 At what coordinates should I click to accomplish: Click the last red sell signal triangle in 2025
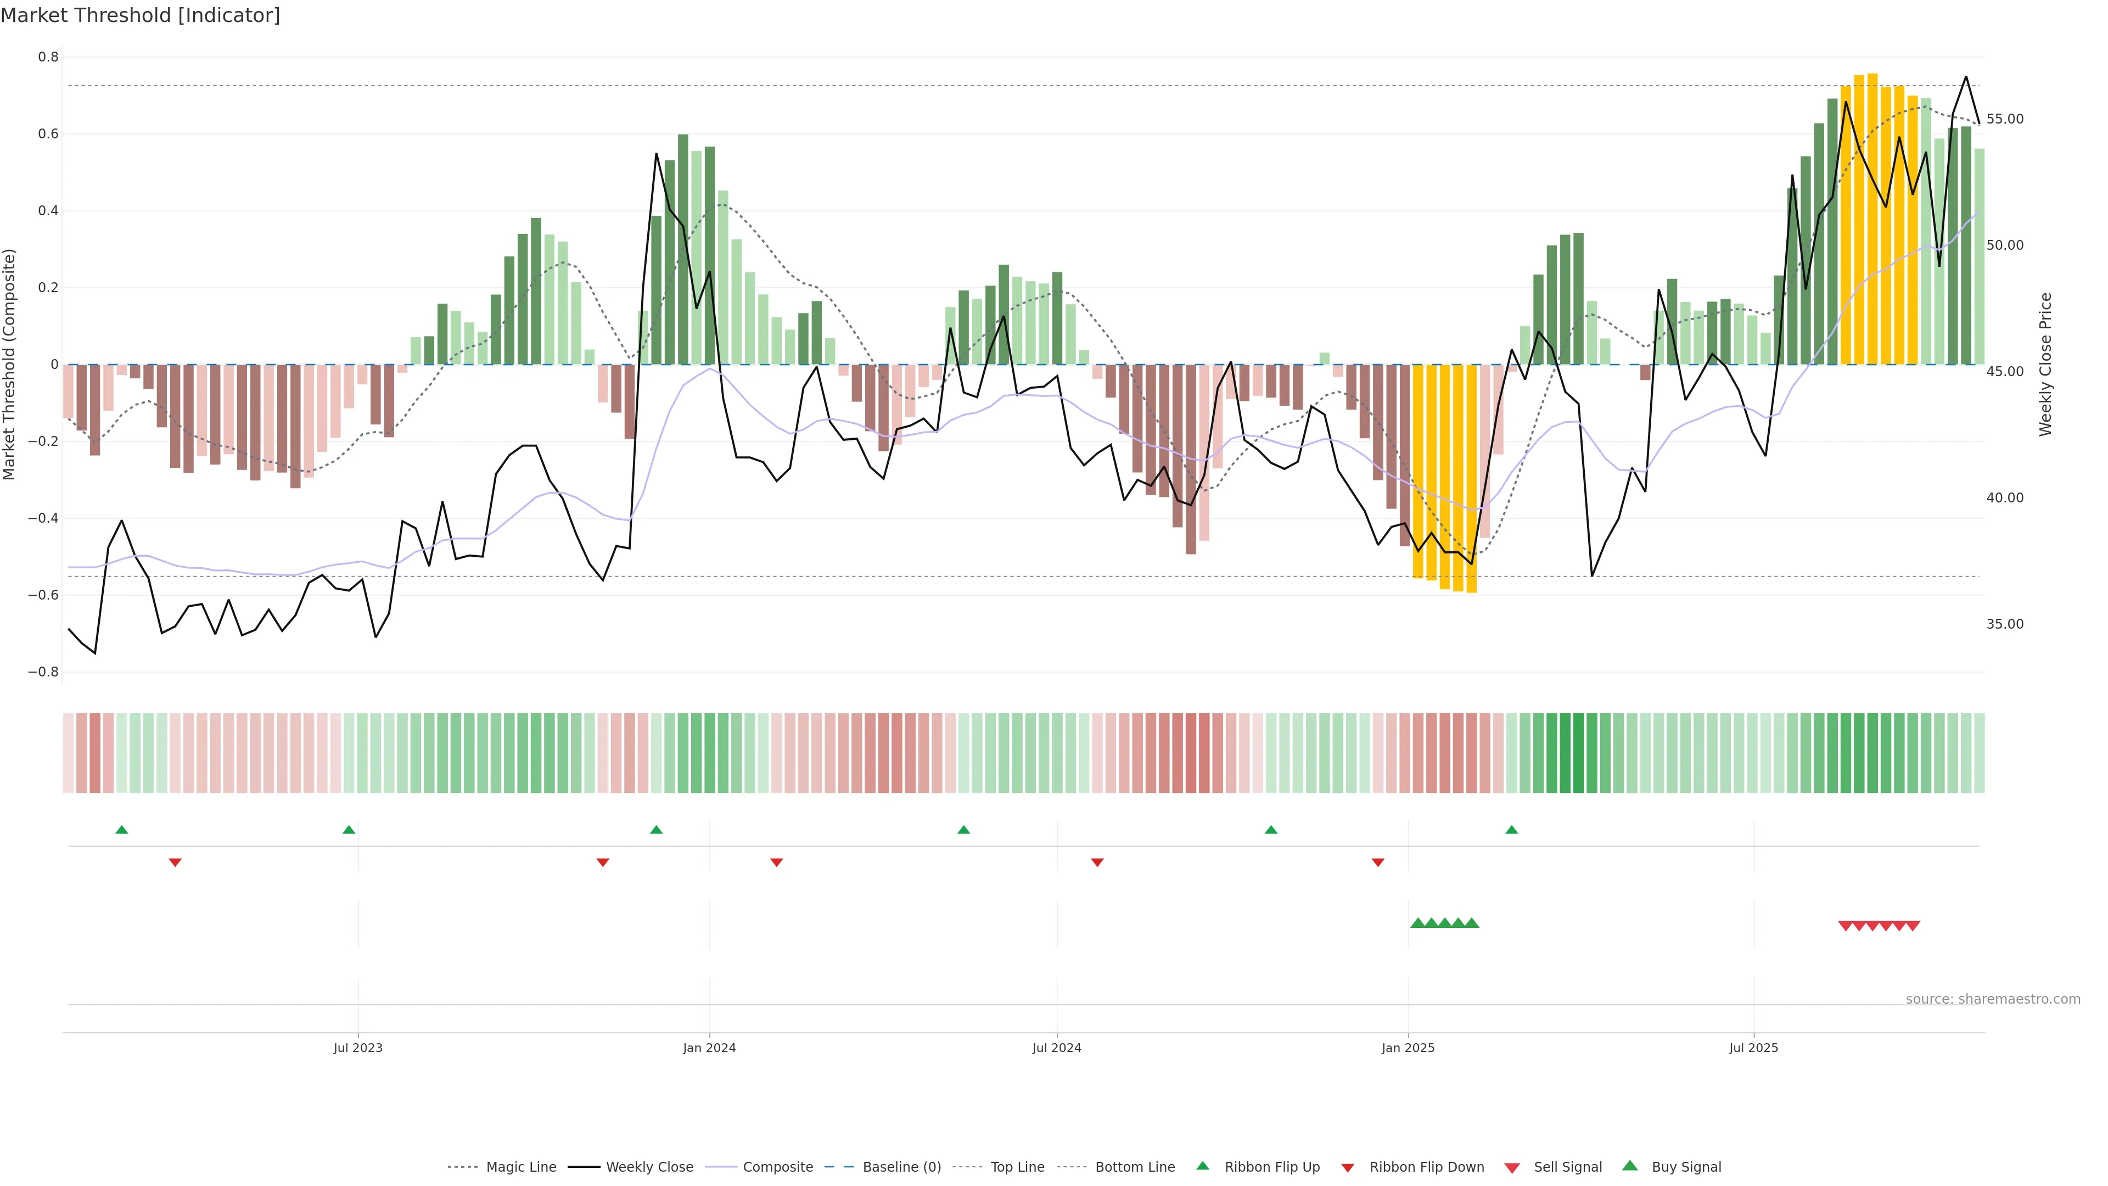coord(1913,926)
